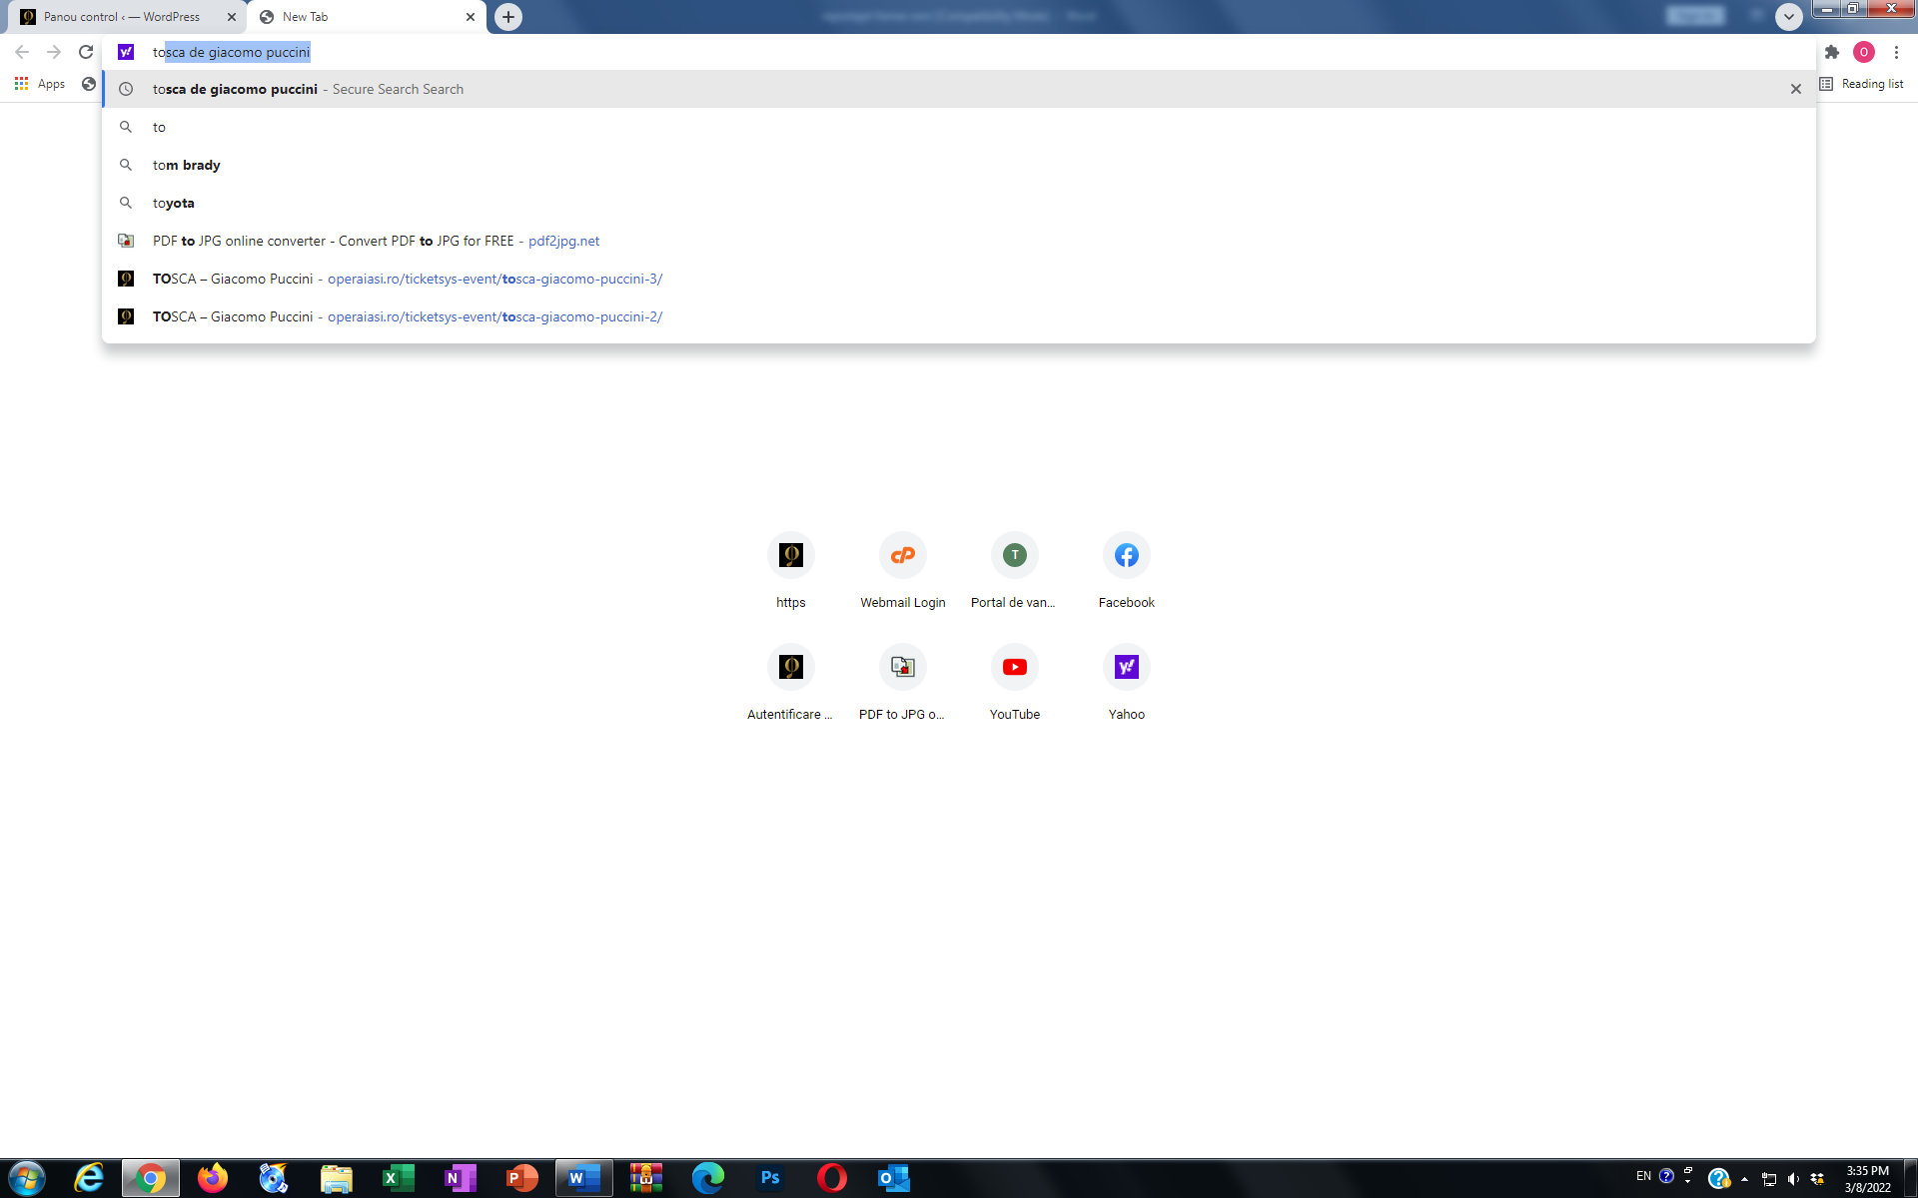Open File Explorer folder in taskbar
Image resolution: width=1918 pixels, height=1198 pixels.
coord(337,1178)
